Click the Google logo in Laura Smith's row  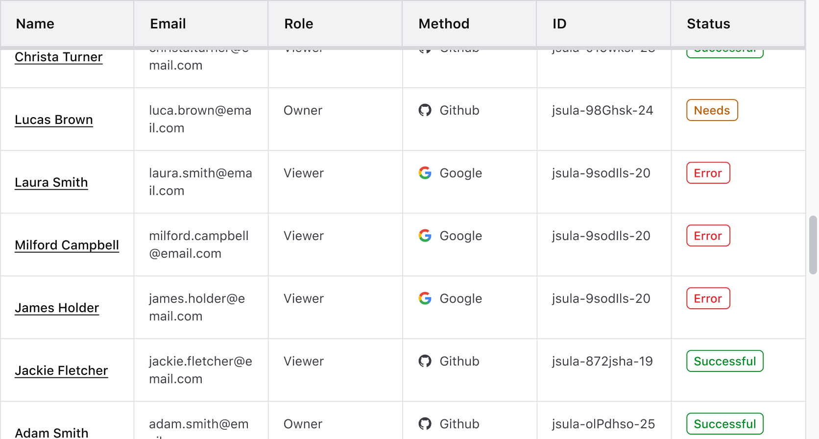pos(425,173)
